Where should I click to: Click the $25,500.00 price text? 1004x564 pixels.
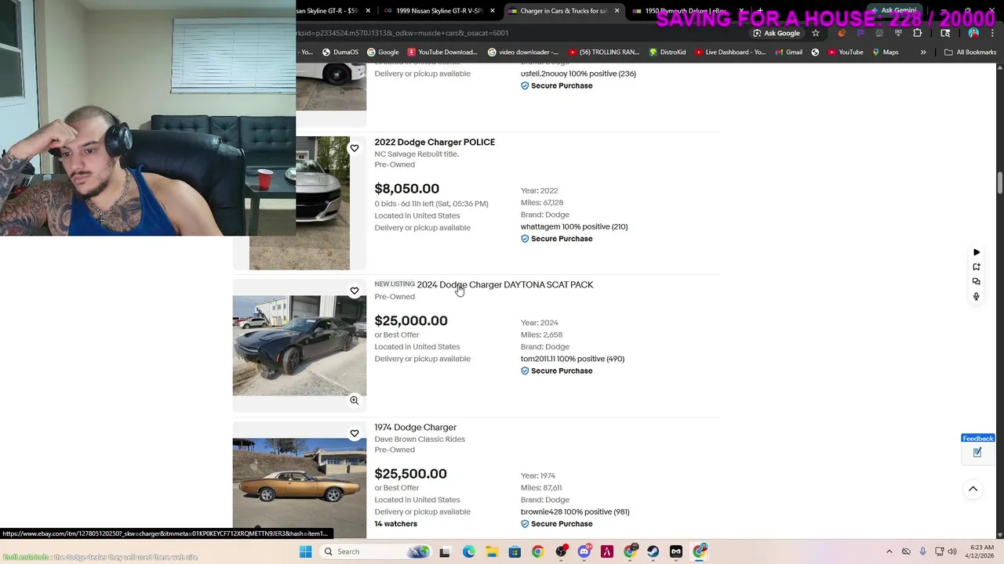click(410, 474)
